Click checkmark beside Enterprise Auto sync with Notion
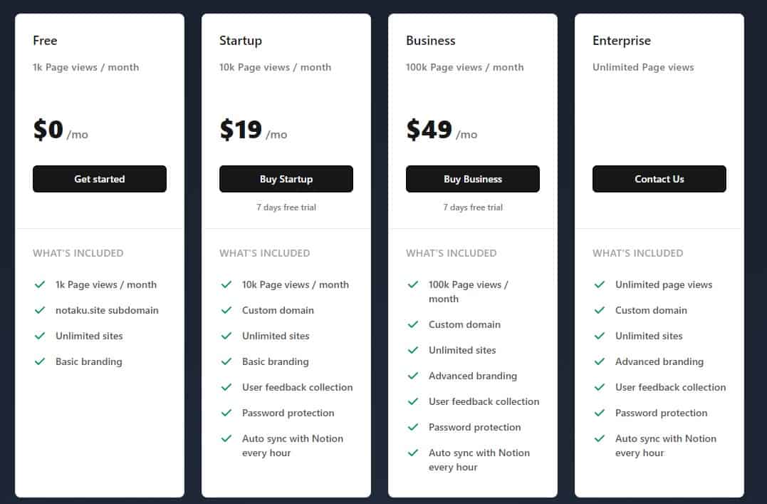Screen dimensions: 767x504 tap(600, 438)
